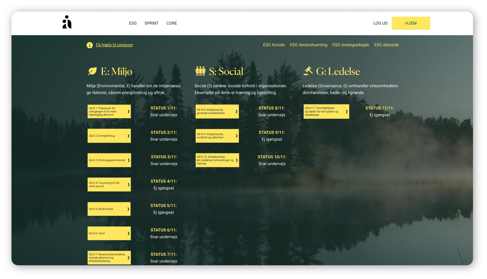Open Gå til 7: Ressourceanvendelse button
Image resolution: width=487 pixels, height=279 pixels.
click(x=109, y=258)
